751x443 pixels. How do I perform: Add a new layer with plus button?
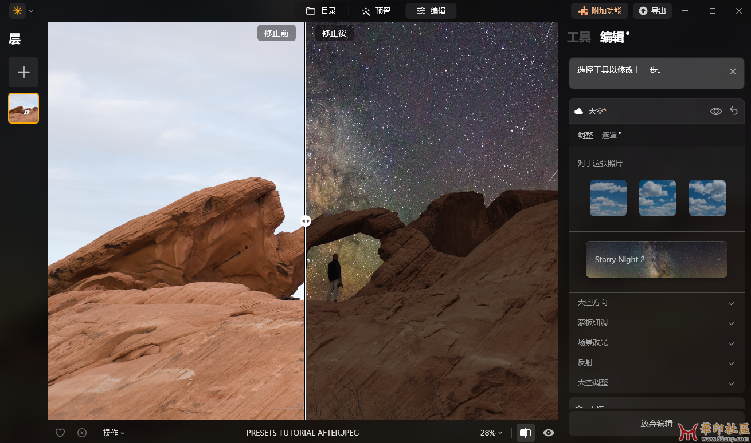point(24,72)
